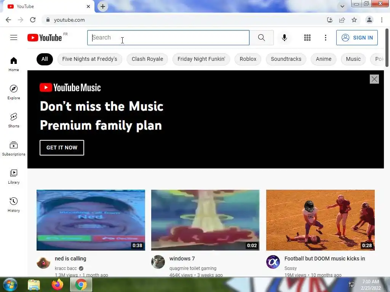
Task: Open YouTube settings three-dot menu
Action: pos(325,38)
